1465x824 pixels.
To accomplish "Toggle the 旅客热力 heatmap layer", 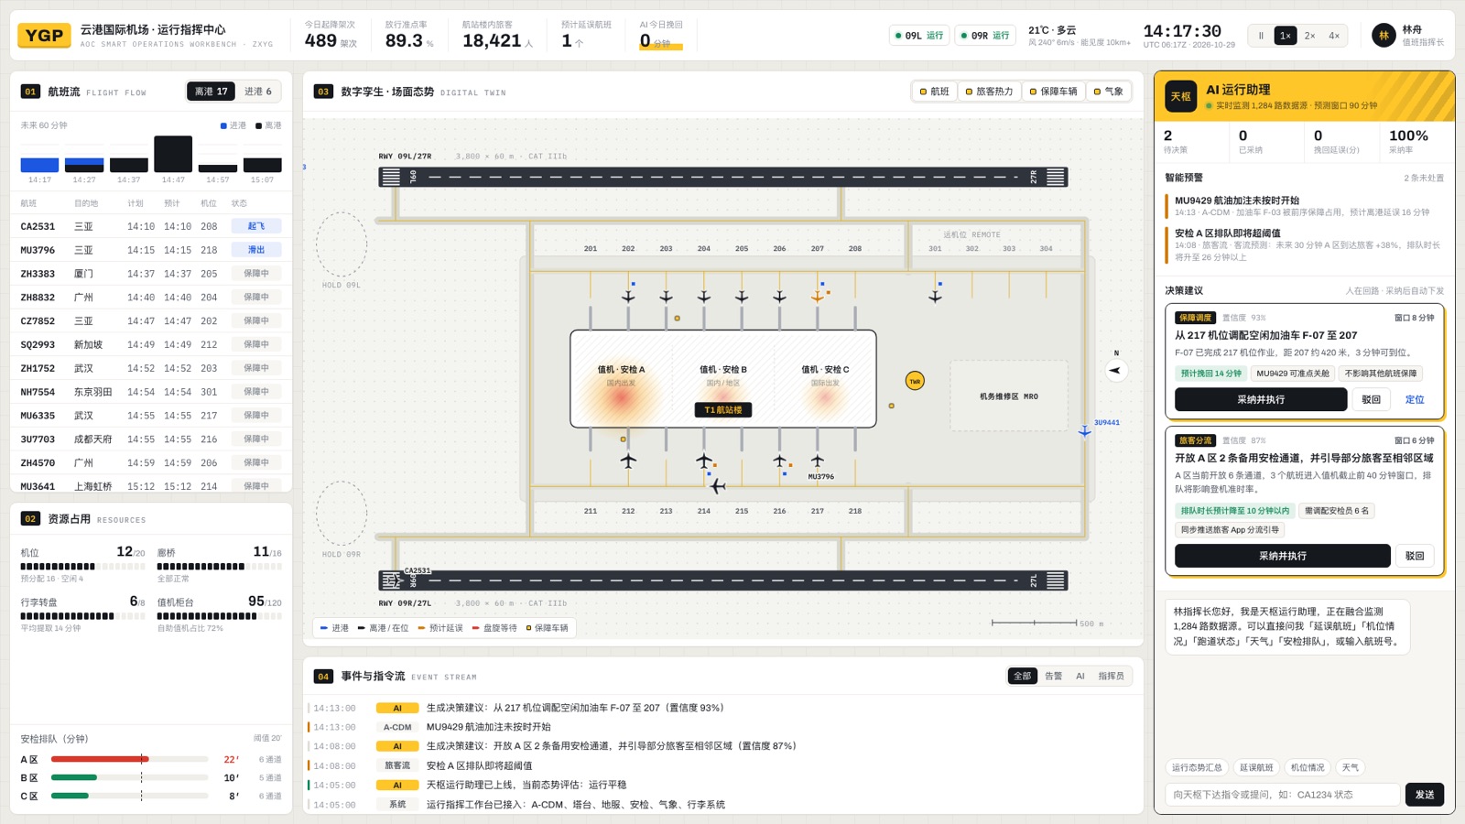I will (x=989, y=92).
